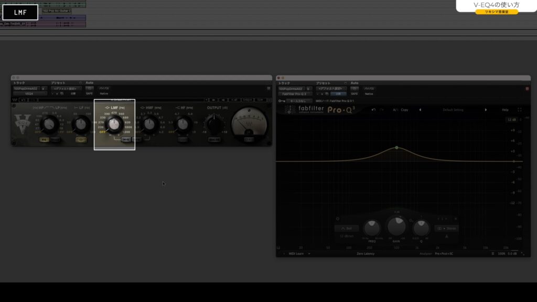Click the SAFE button in the VEQ4 header
The image size is (537, 302).
click(x=89, y=93)
